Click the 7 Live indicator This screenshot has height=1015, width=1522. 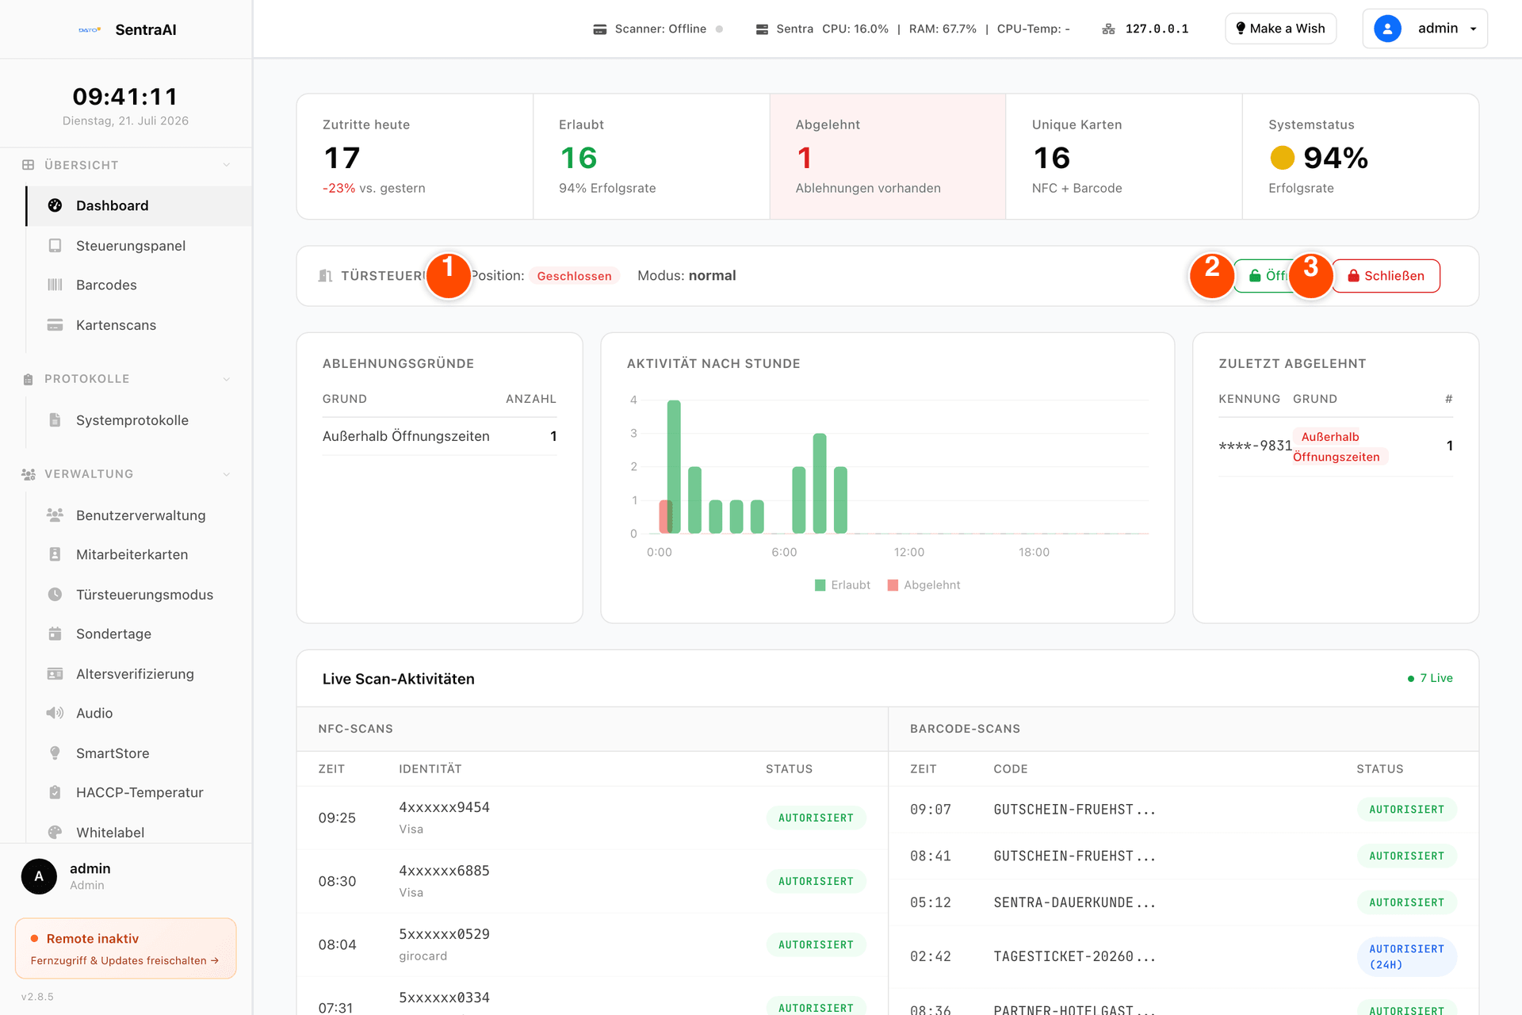[x=1430, y=678]
